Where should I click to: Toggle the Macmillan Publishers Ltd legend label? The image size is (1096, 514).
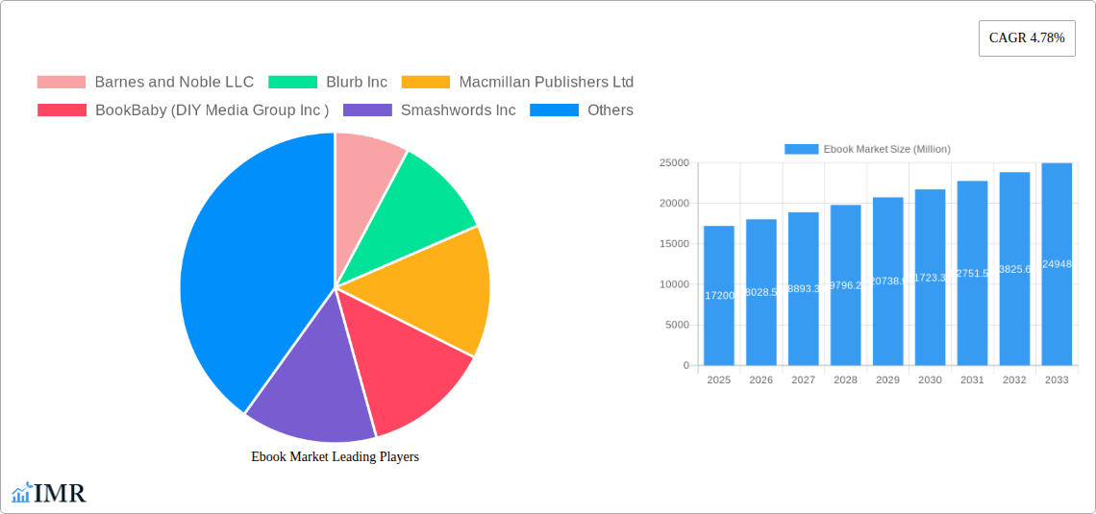pyautogui.click(x=546, y=82)
